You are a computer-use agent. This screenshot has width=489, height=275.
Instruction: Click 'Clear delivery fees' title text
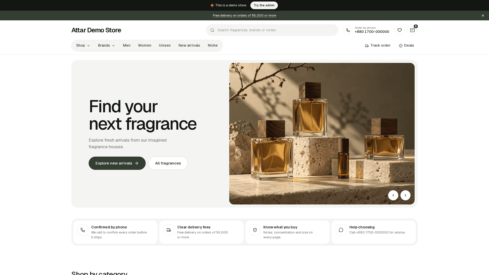[x=194, y=227]
